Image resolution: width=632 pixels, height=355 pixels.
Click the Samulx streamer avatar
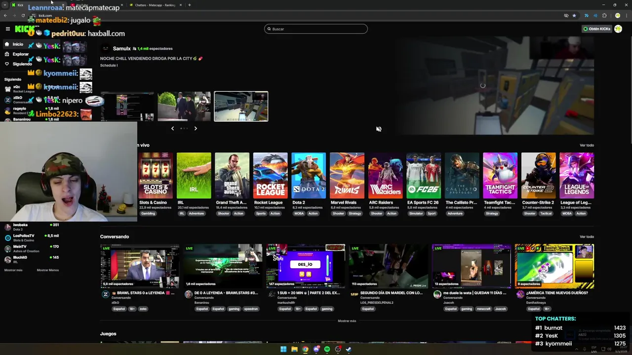click(105, 48)
